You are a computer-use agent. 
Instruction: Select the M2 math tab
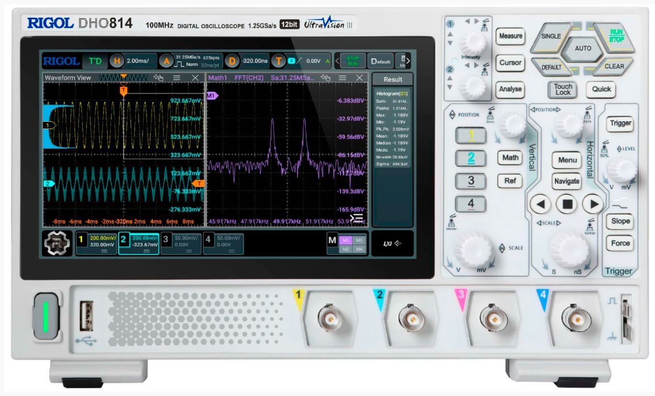[346, 248]
